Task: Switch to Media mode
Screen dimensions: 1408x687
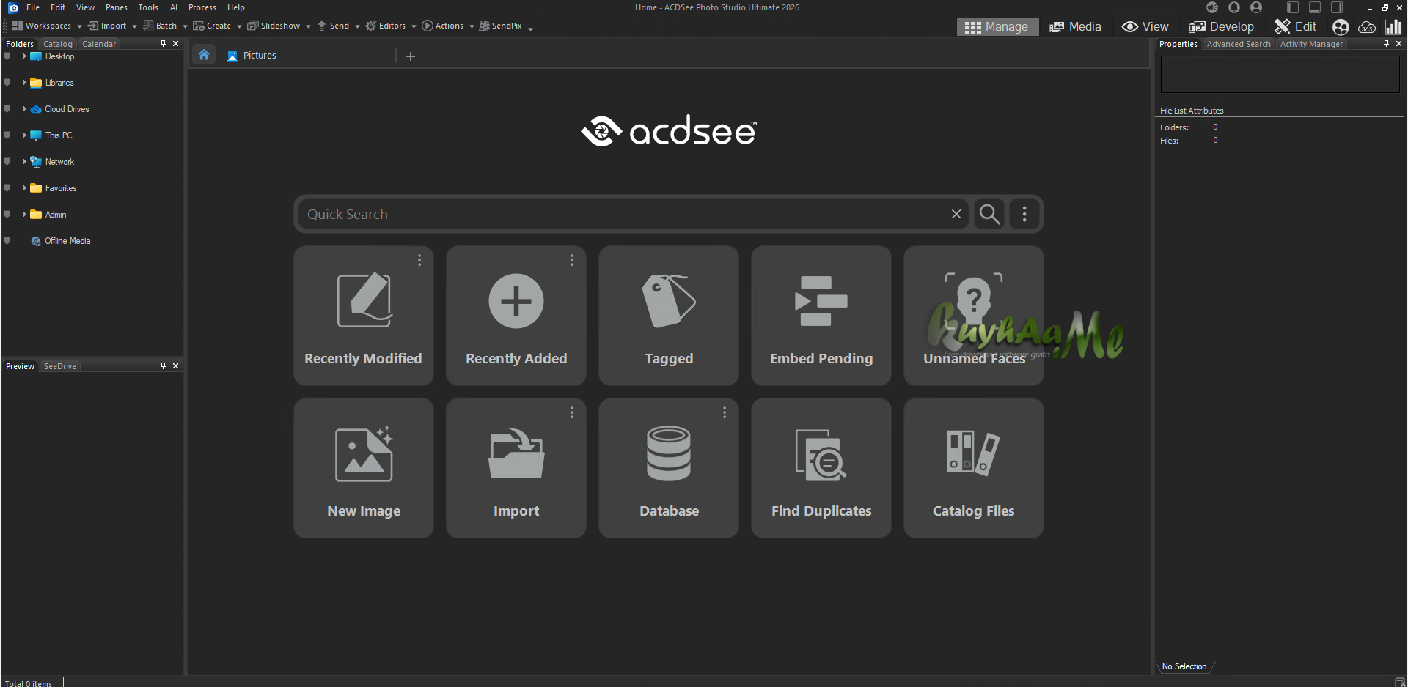Action: click(x=1076, y=27)
